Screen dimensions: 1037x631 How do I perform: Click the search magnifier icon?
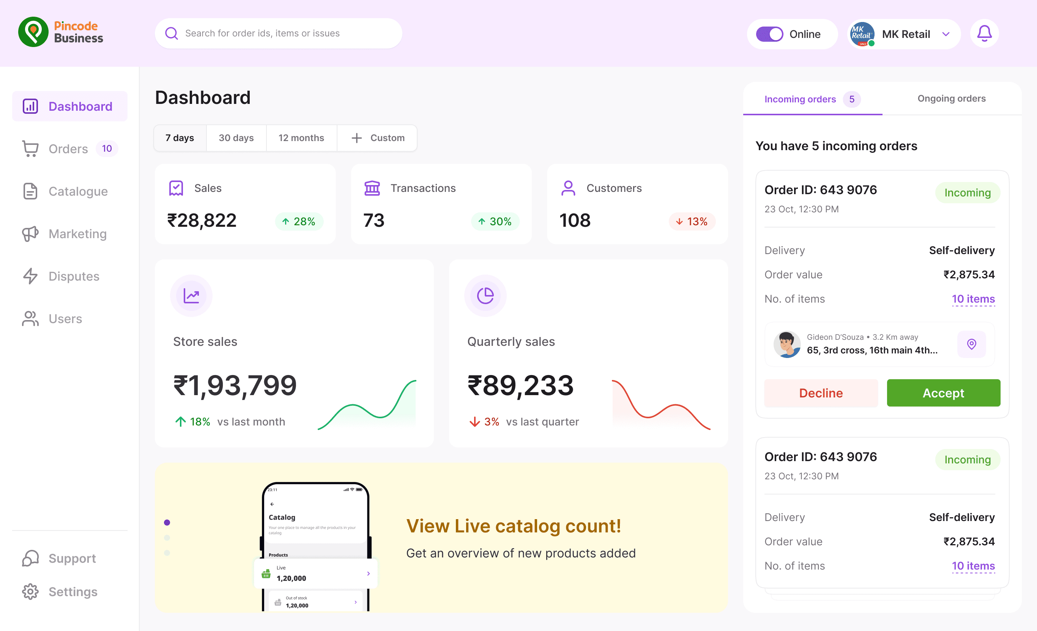tap(171, 33)
